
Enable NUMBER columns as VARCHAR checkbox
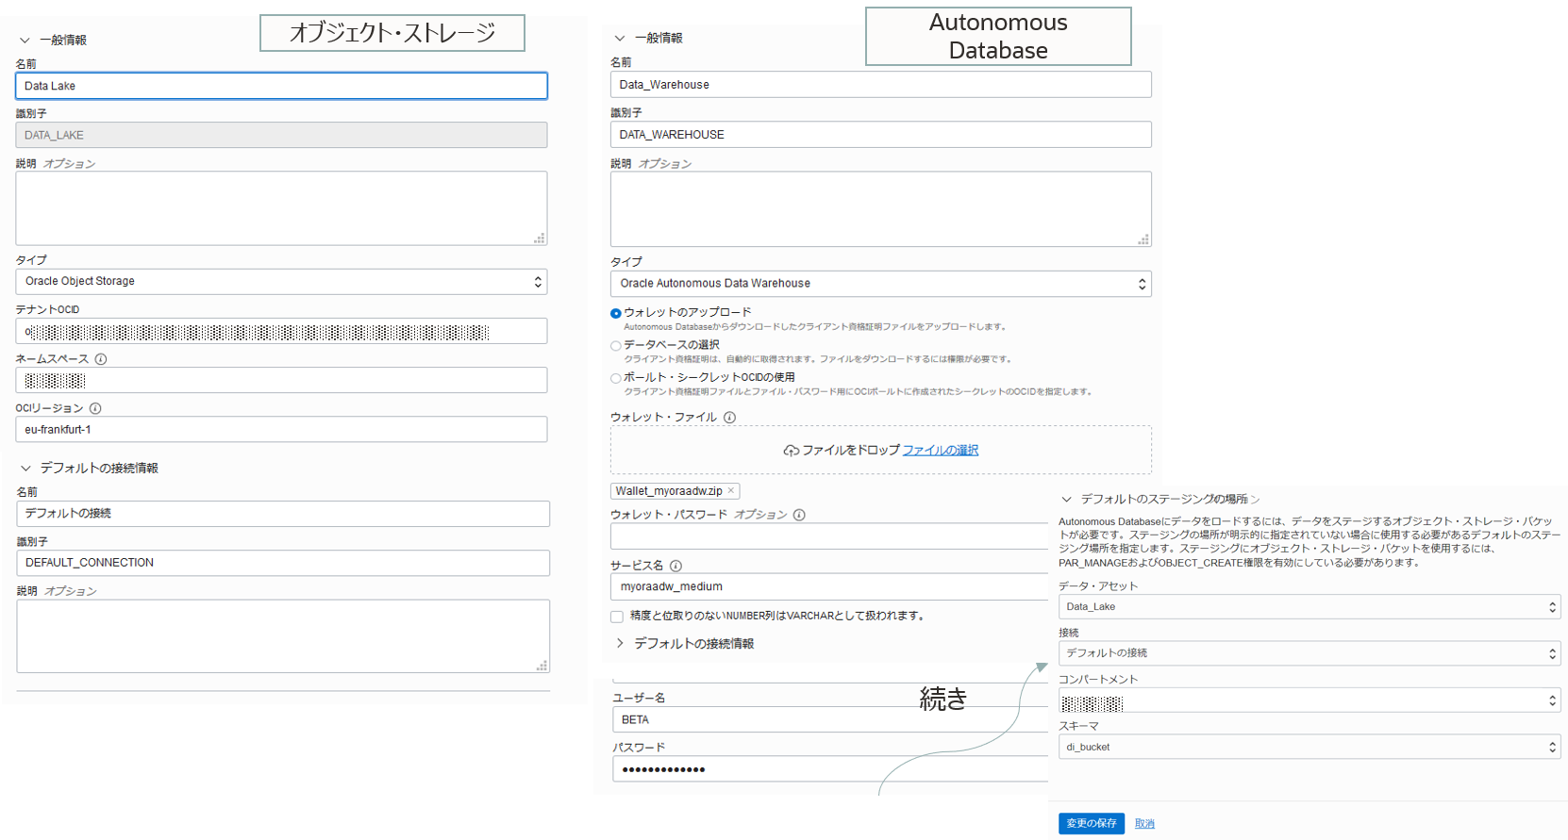click(617, 617)
